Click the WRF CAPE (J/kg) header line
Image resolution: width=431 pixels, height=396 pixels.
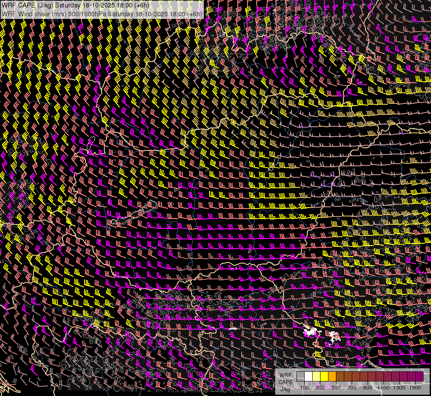click(76, 6)
